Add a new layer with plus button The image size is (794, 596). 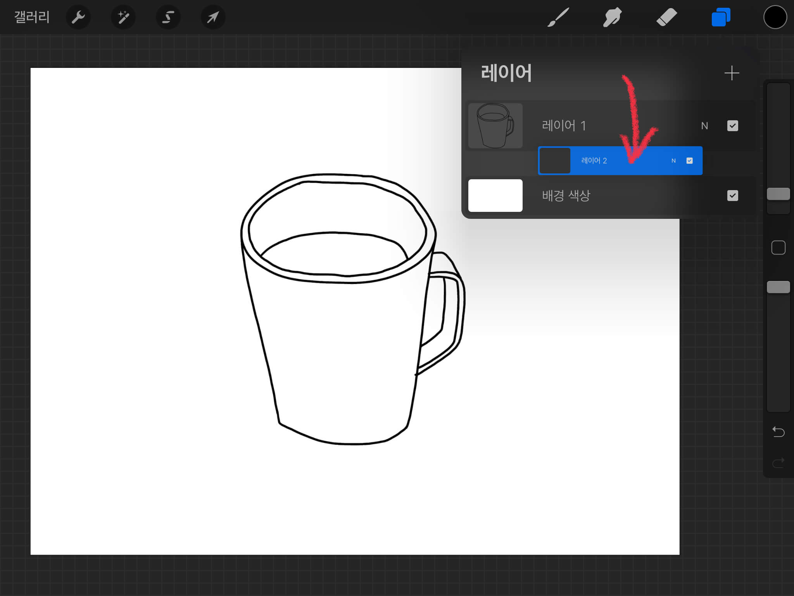[x=732, y=73]
